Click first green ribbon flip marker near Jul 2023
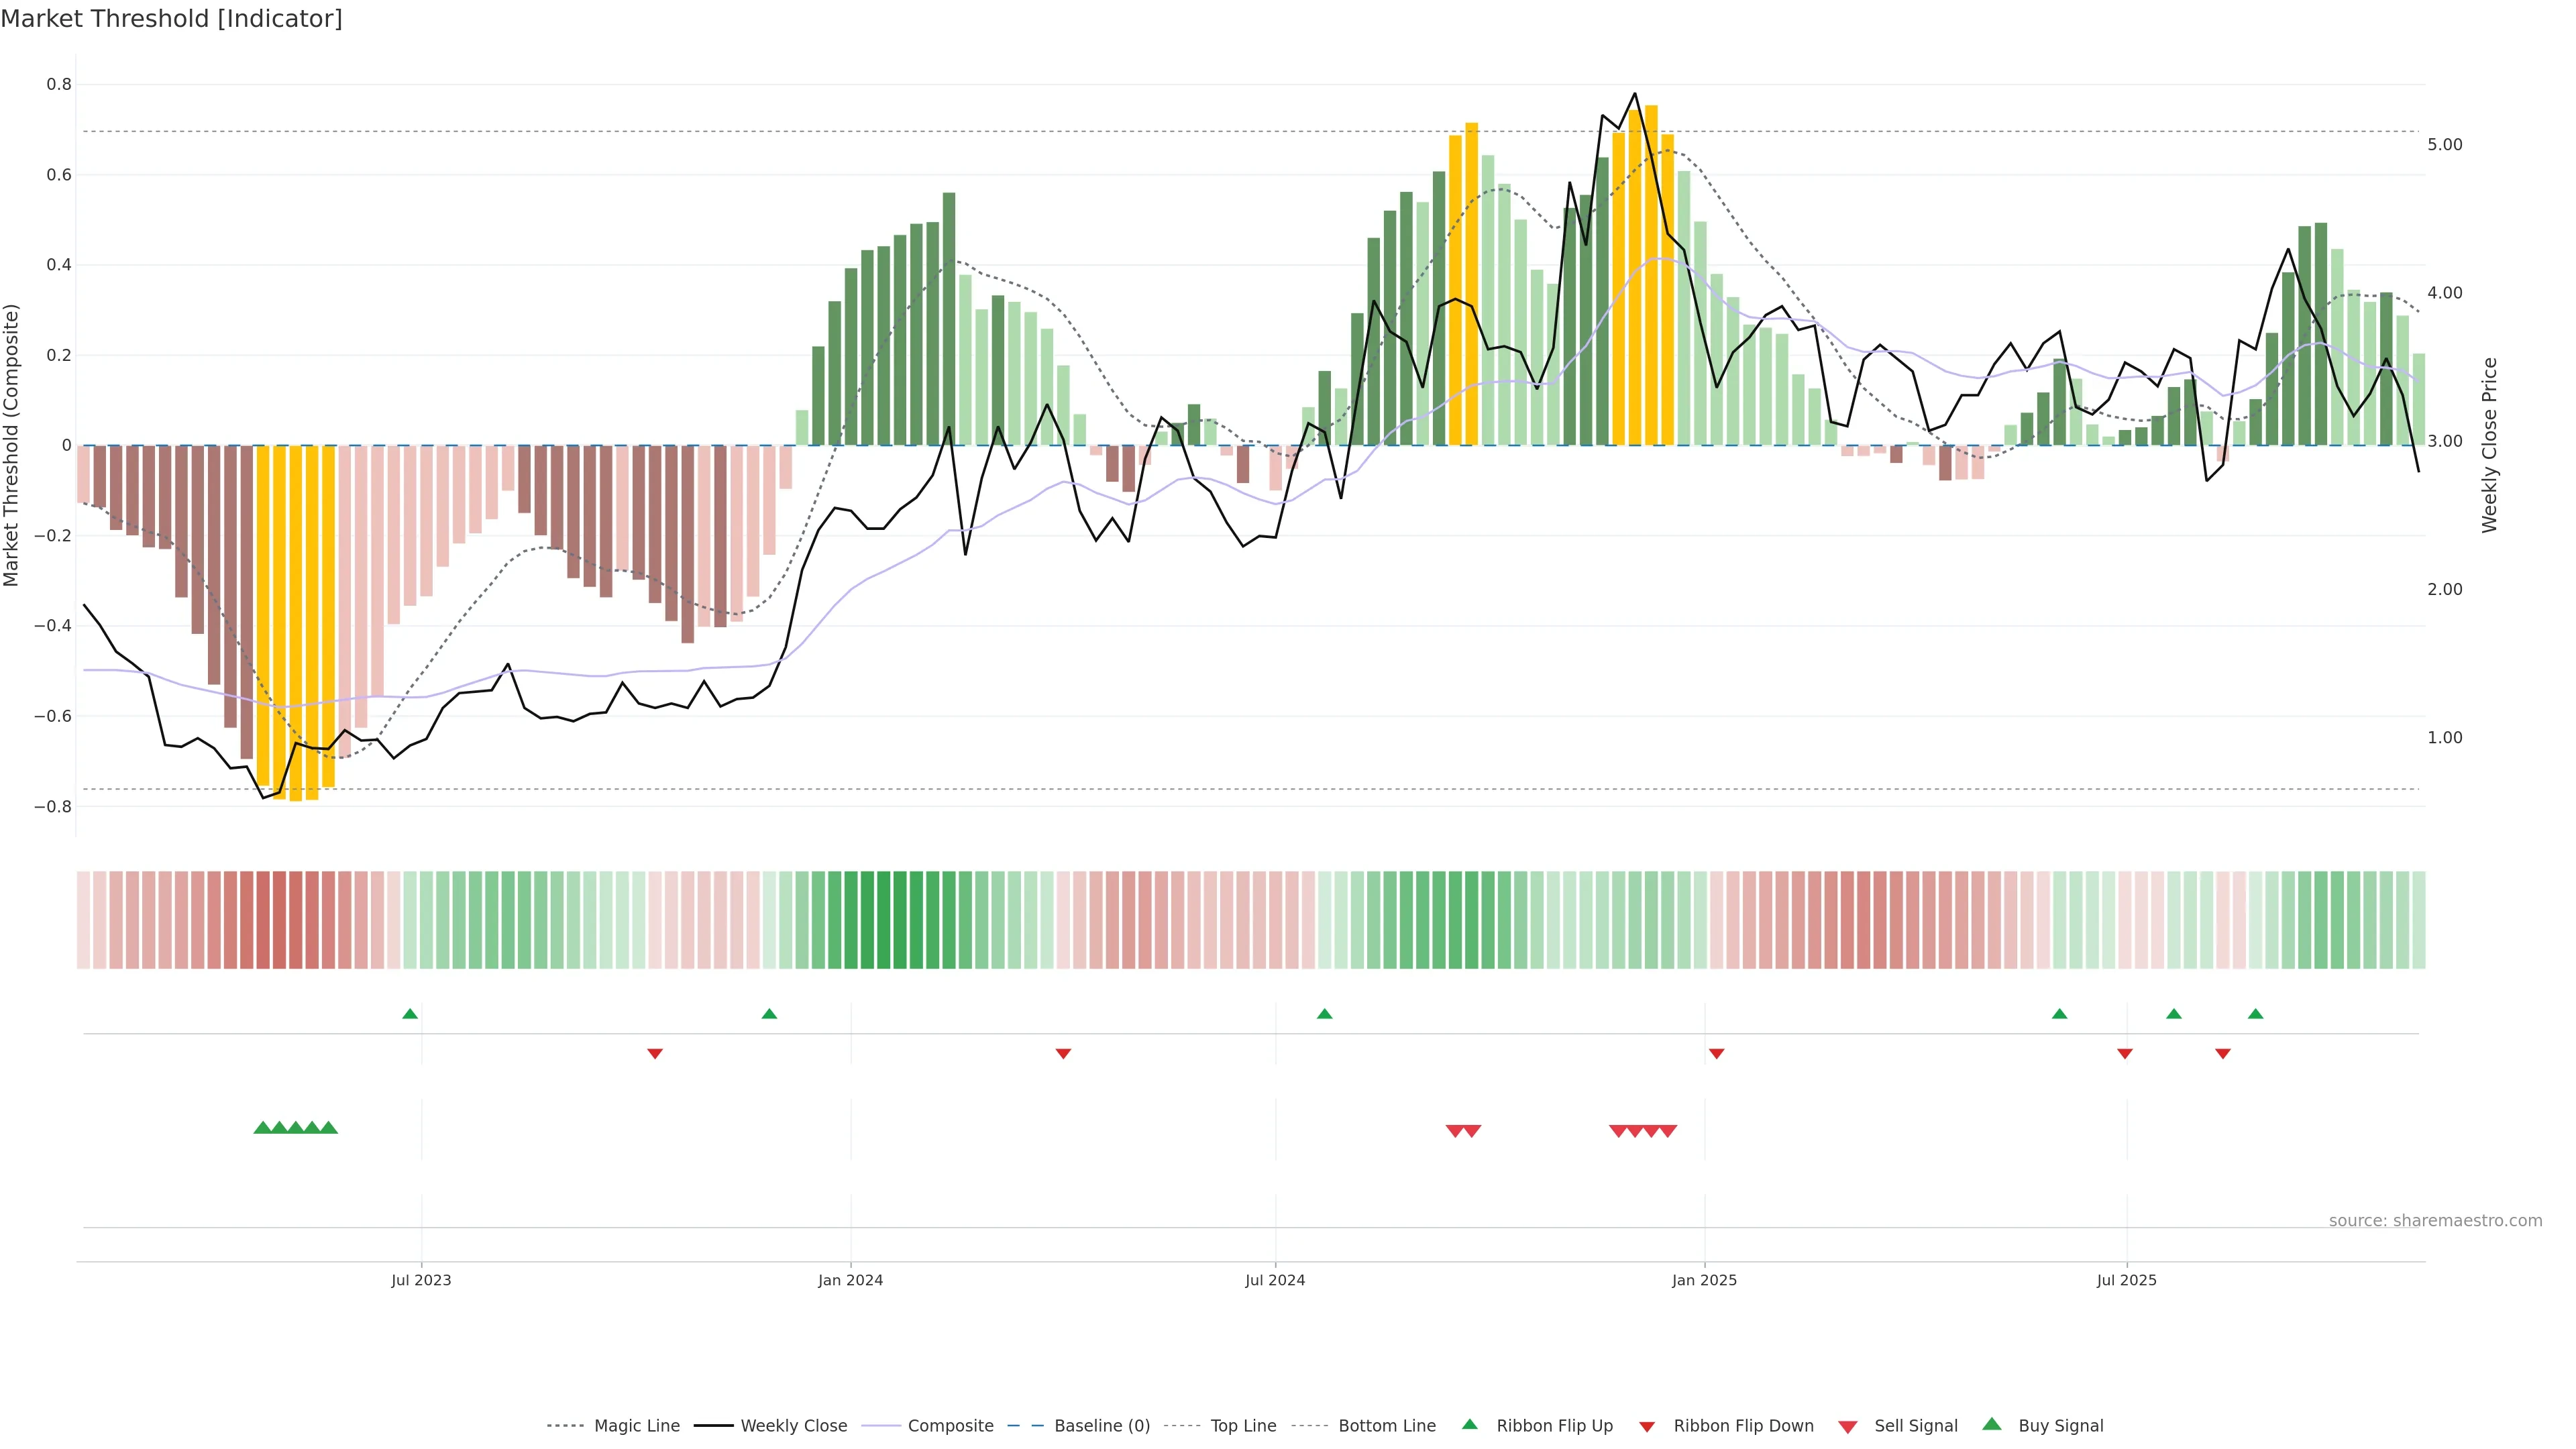 [x=410, y=1014]
